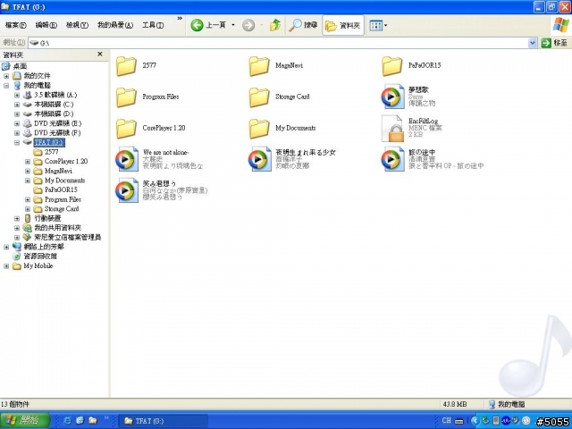572x429 pixels.
Task: Click TFAT (G:) taskbar window button
Action: click(163, 421)
